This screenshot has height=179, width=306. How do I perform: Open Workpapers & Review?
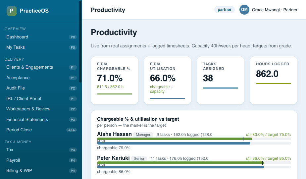[41, 109]
